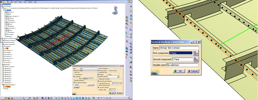
Task: Click the Fit All In icon
Action: point(59,98)
